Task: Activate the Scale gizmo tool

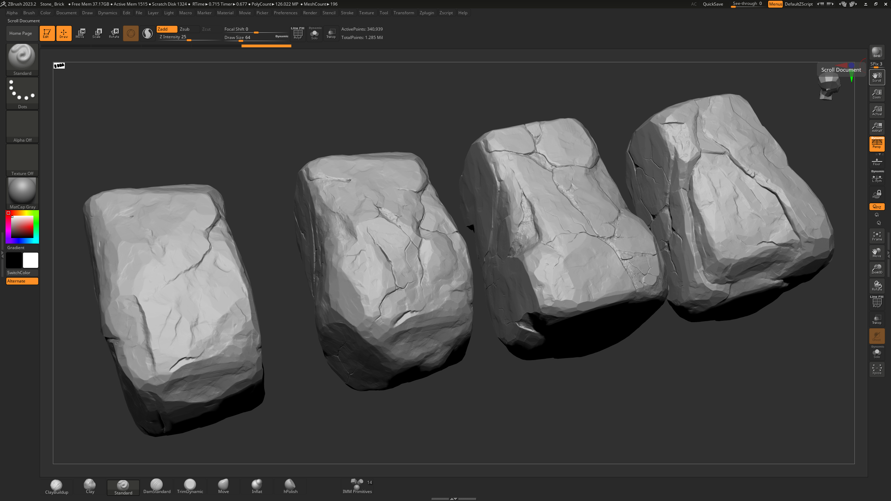Action: [97, 33]
